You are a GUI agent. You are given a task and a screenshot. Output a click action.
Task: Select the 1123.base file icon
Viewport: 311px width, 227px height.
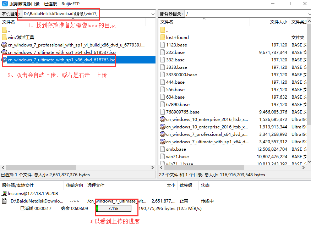(x=163, y=45)
